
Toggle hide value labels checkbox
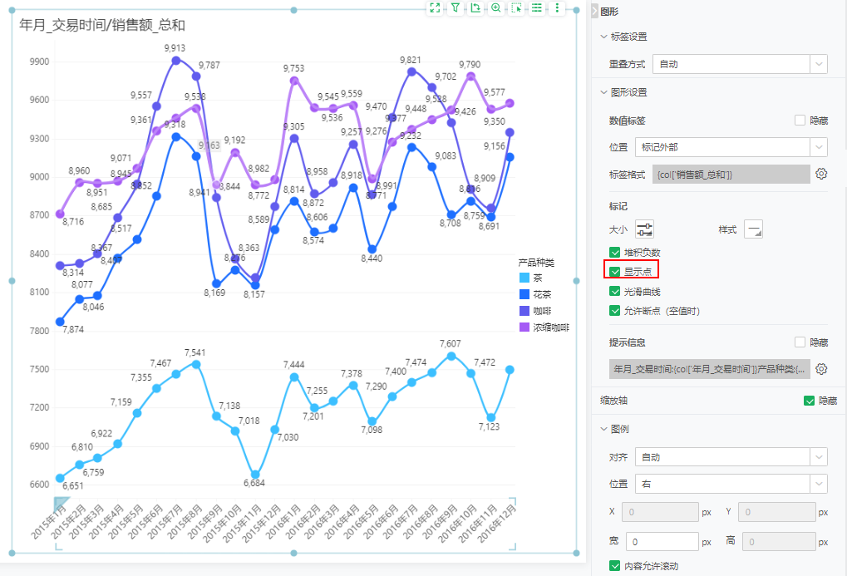tap(800, 120)
